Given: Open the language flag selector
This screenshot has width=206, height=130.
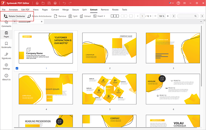Looking at the screenshot, I should tap(171, 3).
